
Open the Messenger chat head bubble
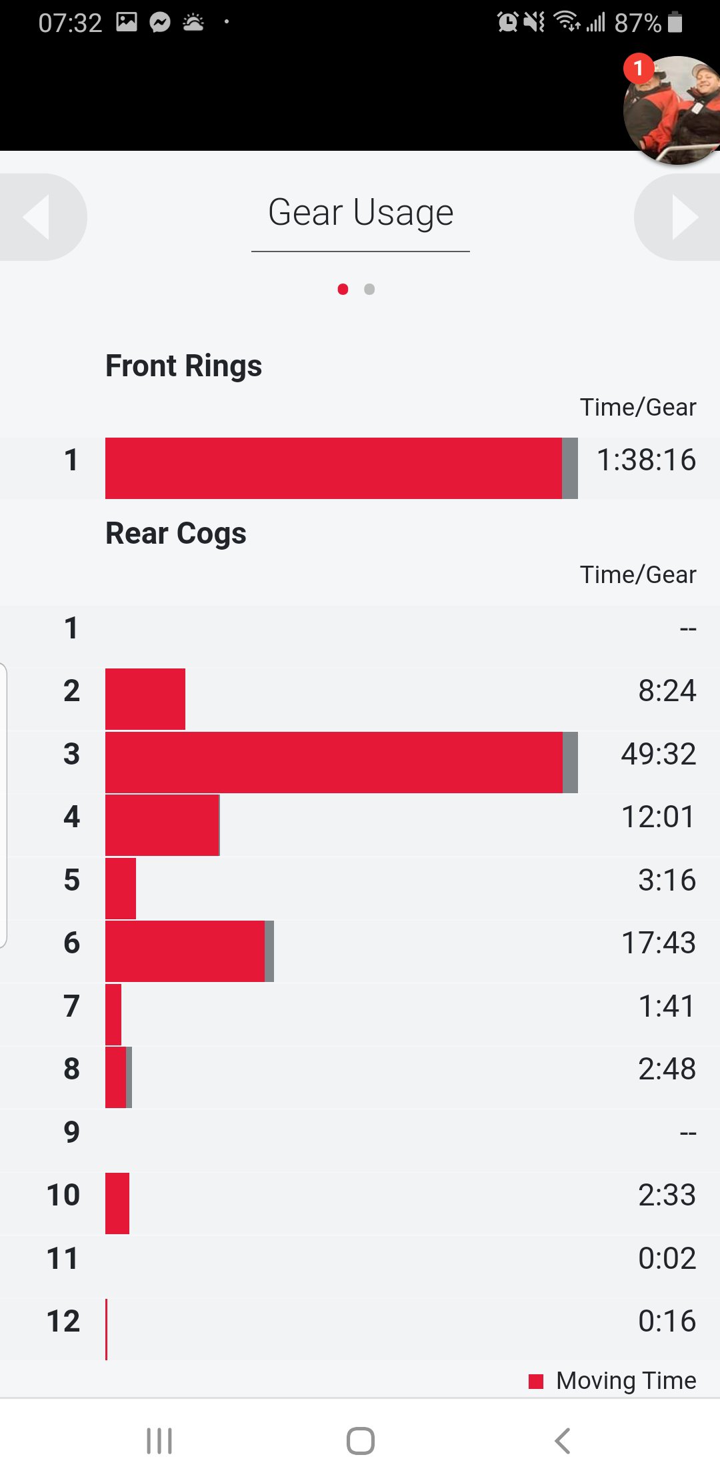pyautogui.click(x=672, y=110)
